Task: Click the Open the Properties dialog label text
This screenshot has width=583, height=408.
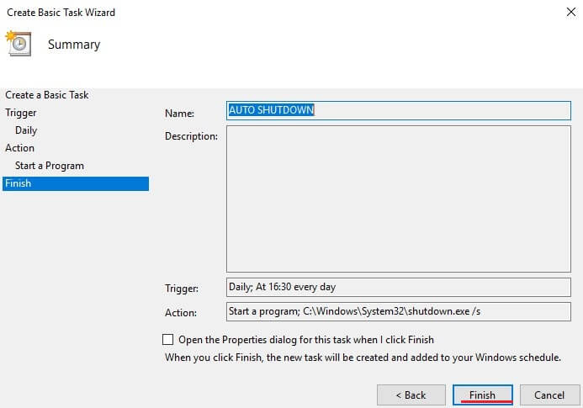Action: point(306,340)
